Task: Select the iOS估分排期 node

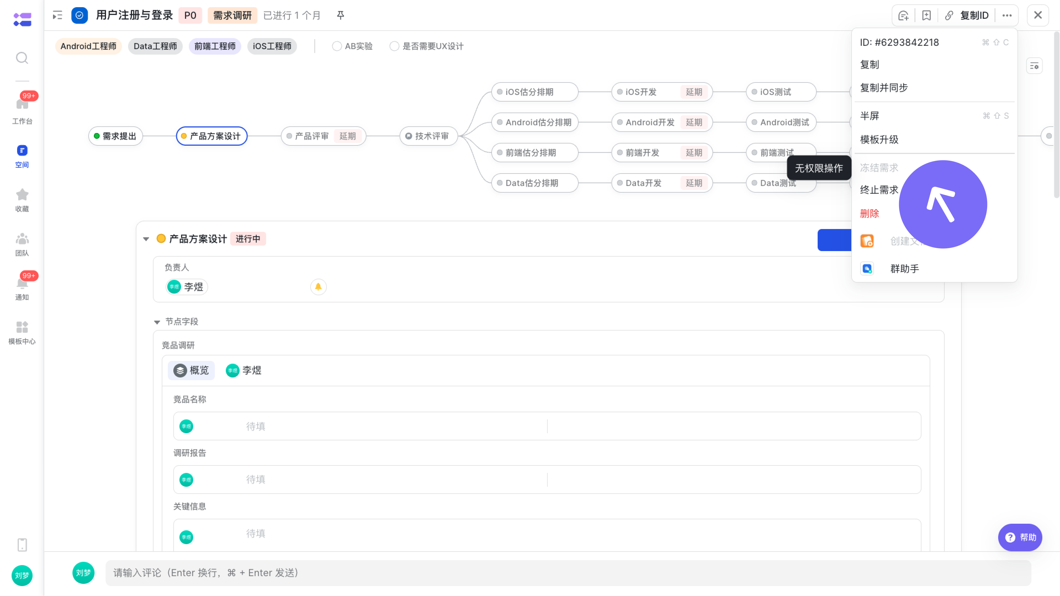Action: coord(534,92)
